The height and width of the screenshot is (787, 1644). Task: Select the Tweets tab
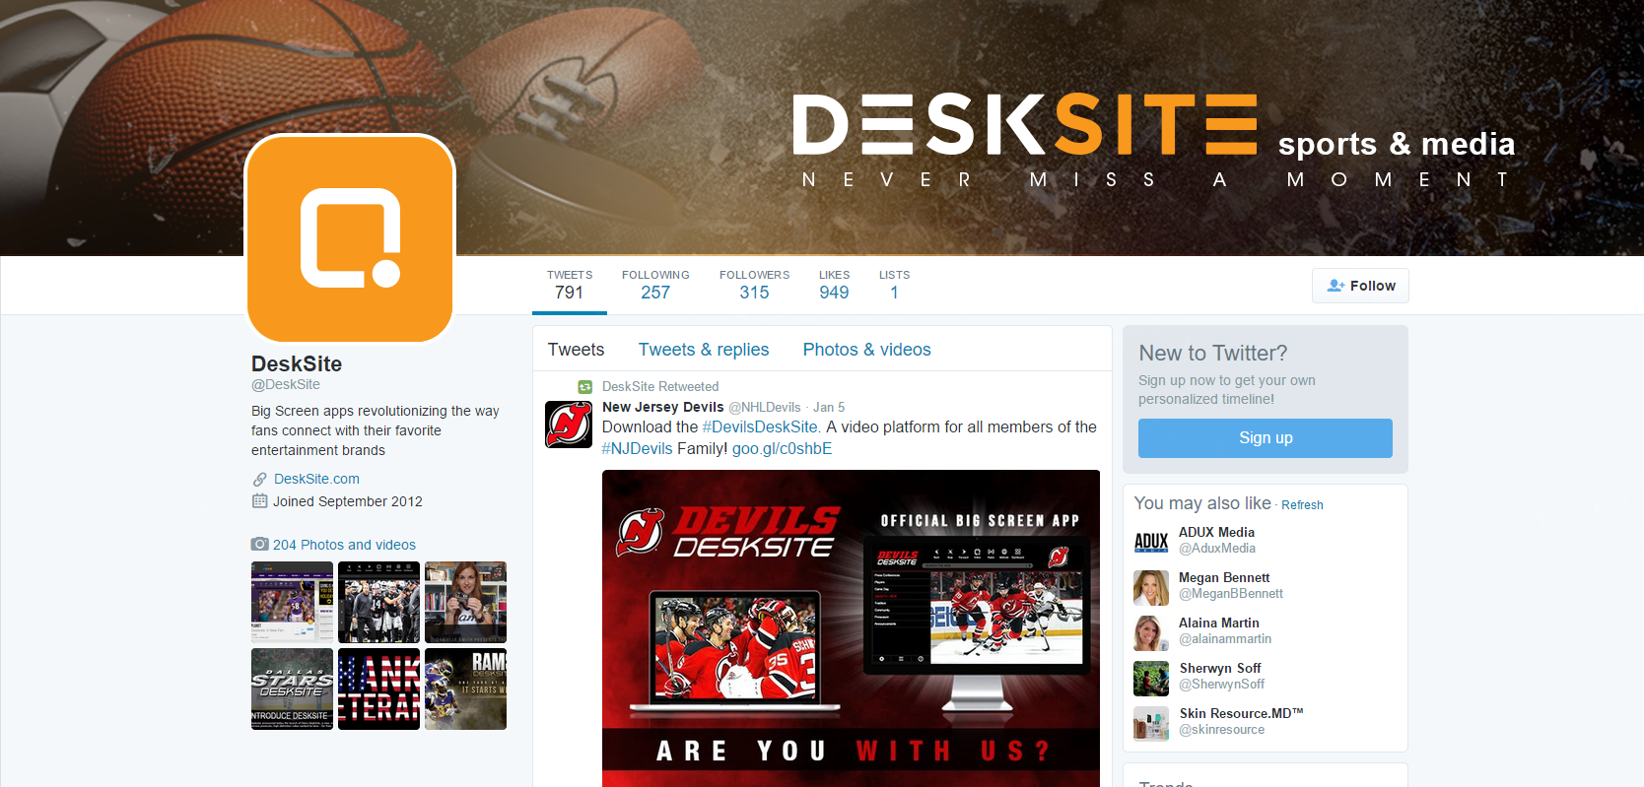point(576,350)
